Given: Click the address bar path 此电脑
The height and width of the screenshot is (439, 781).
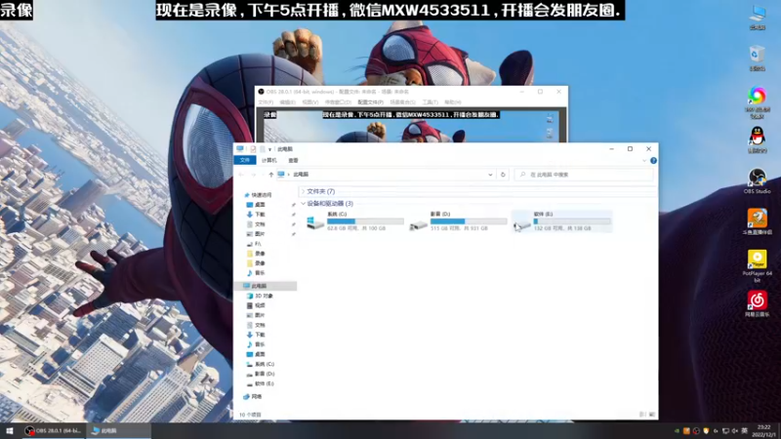Looking at the screenshot, I should tap(301, 175).
